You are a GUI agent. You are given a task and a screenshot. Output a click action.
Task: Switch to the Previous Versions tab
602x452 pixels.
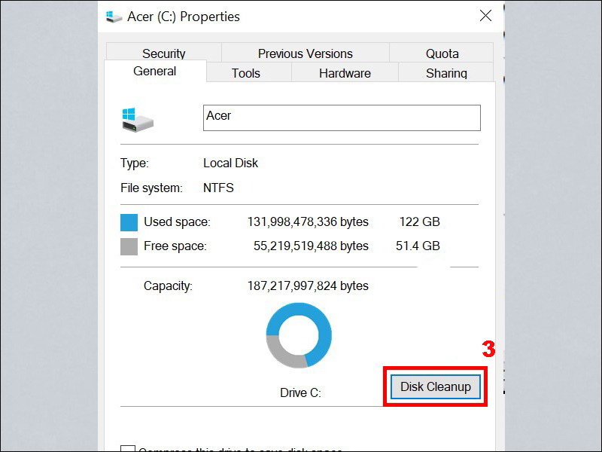306,53
